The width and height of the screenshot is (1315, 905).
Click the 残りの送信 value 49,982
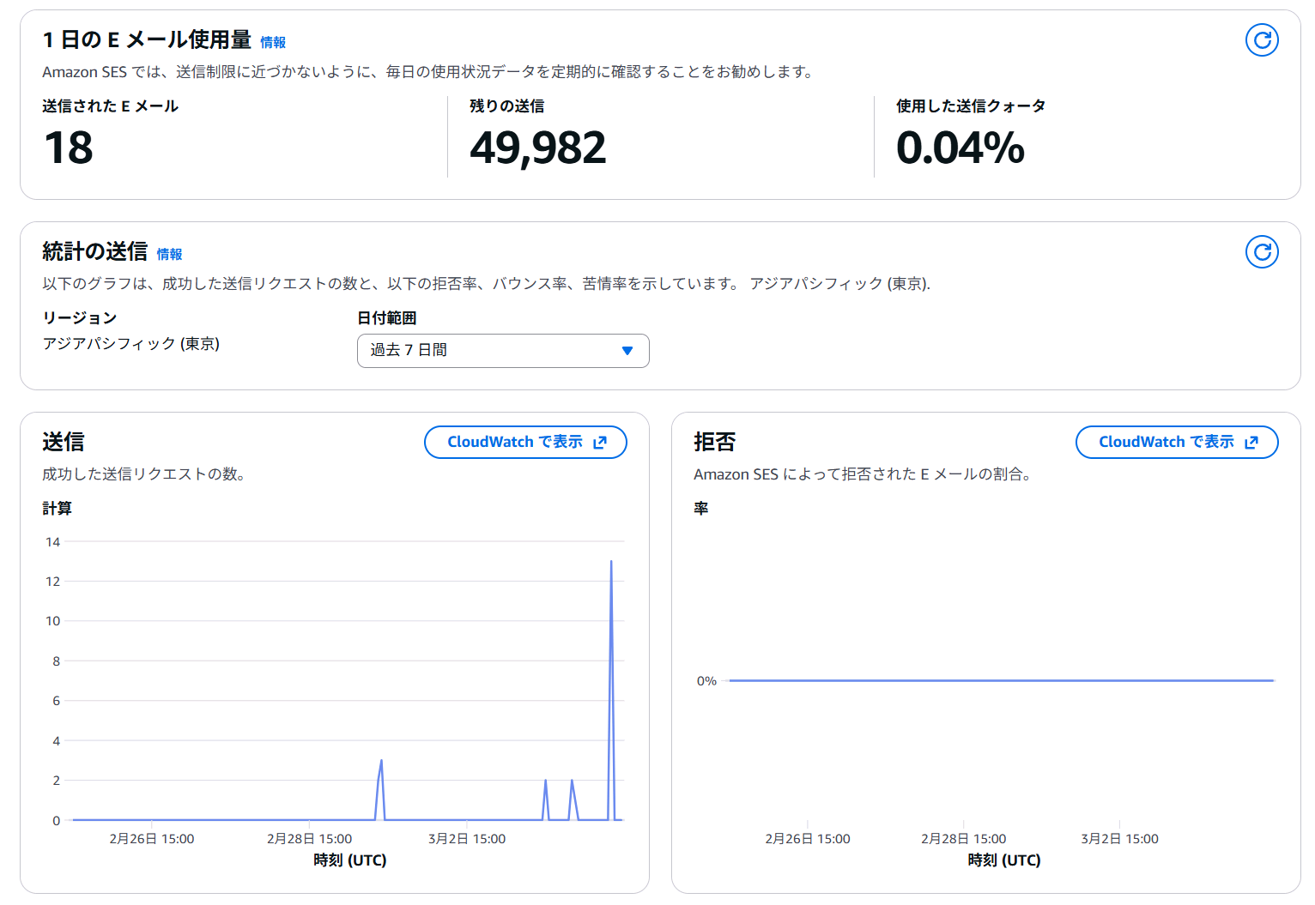click(537, 148)
